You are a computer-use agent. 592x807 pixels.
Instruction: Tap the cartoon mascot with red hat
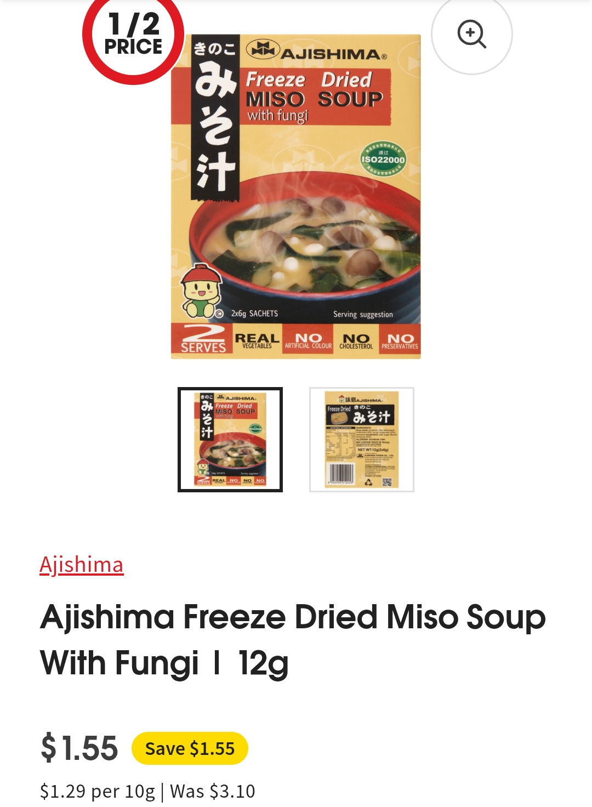pos(201,292)
